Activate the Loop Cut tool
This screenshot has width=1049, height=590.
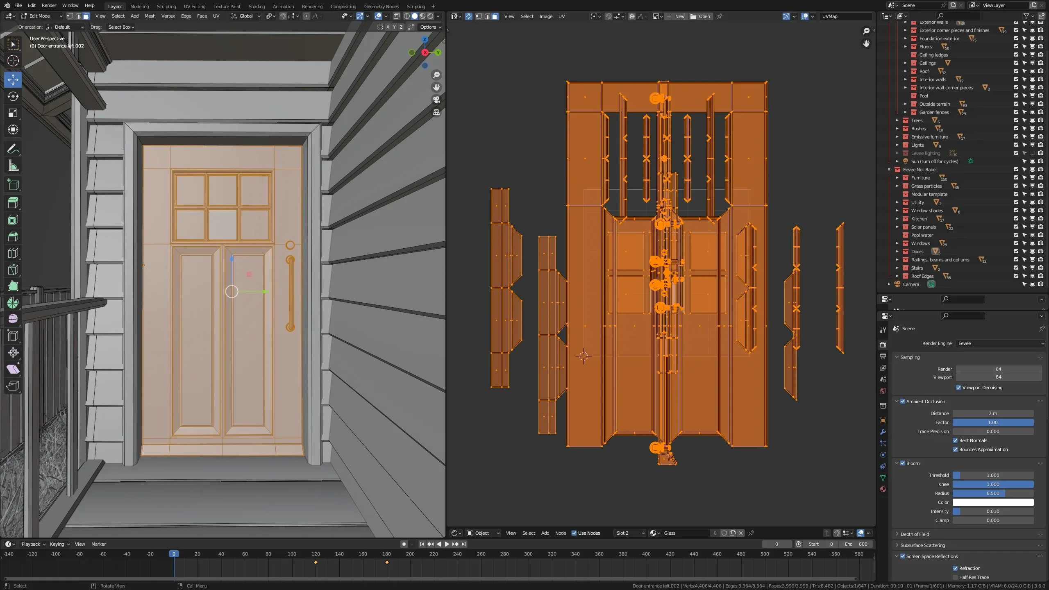tap(13, 253)
